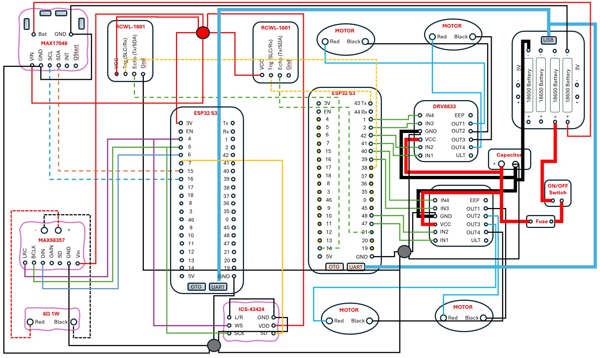
Task: Click the 8Ω 1W speaker label
Action: click(x=51, y=314)
